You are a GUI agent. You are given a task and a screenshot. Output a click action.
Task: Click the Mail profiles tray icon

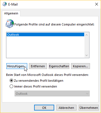coord(10,24)
